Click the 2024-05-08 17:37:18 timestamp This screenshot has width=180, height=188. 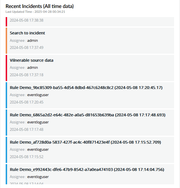click(27, 75)
